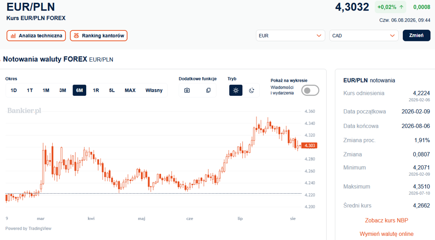Click the 4.303 current price label on chart
Viewport: 435px width, 240px height.
click(x=309, y=145)
